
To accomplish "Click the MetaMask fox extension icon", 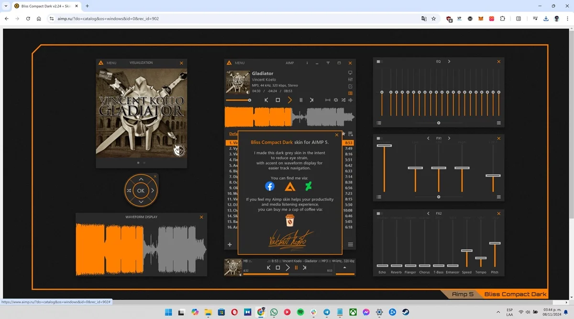I will [481, 19].
